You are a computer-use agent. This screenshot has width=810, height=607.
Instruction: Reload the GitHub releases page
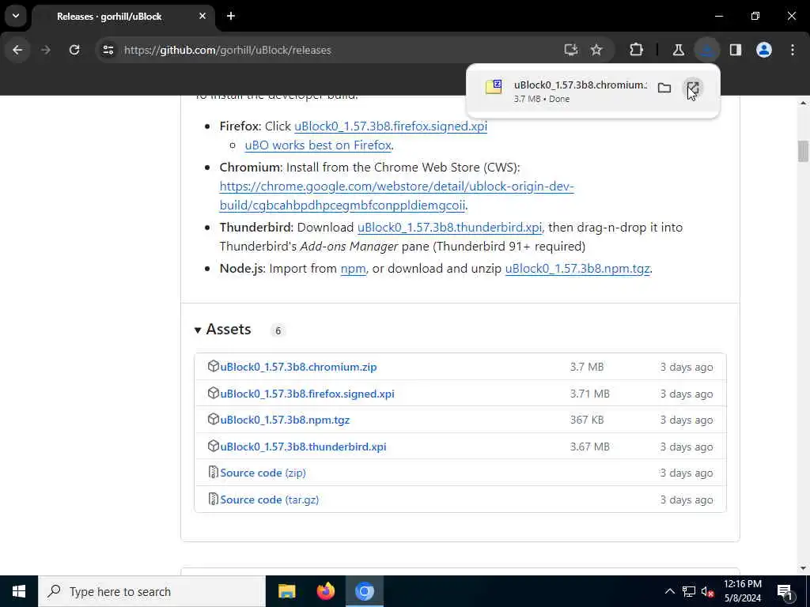coord(74,50)
